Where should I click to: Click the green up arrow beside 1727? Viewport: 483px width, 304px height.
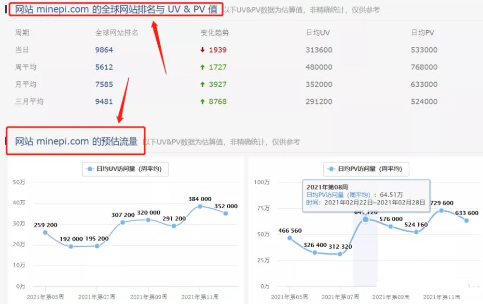pyautogui.click(x=202, y=67)
